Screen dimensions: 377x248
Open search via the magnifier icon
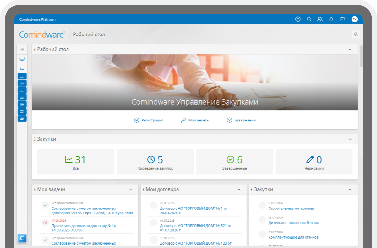coord(309,19)
